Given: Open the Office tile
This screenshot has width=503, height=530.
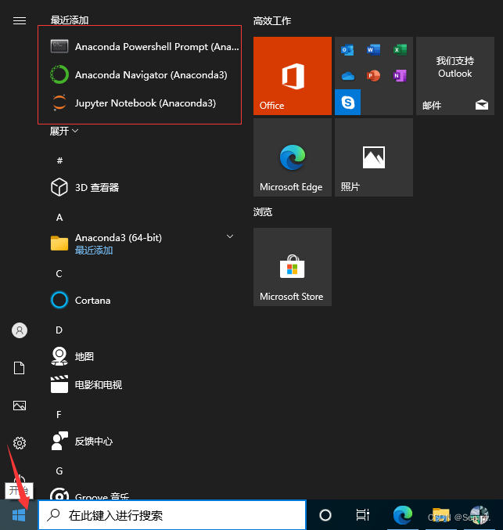Looking at the screenshot, I should click(293, 76).
